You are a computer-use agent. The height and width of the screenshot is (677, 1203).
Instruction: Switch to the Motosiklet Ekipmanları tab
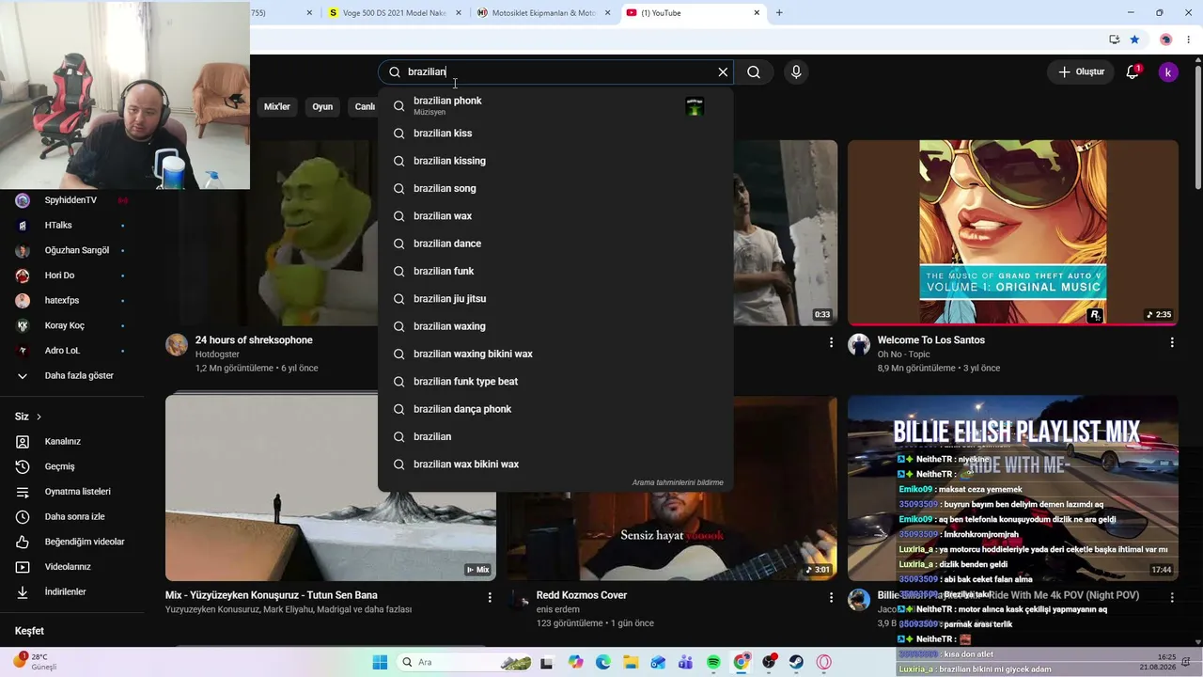click(x=544, y=13)
